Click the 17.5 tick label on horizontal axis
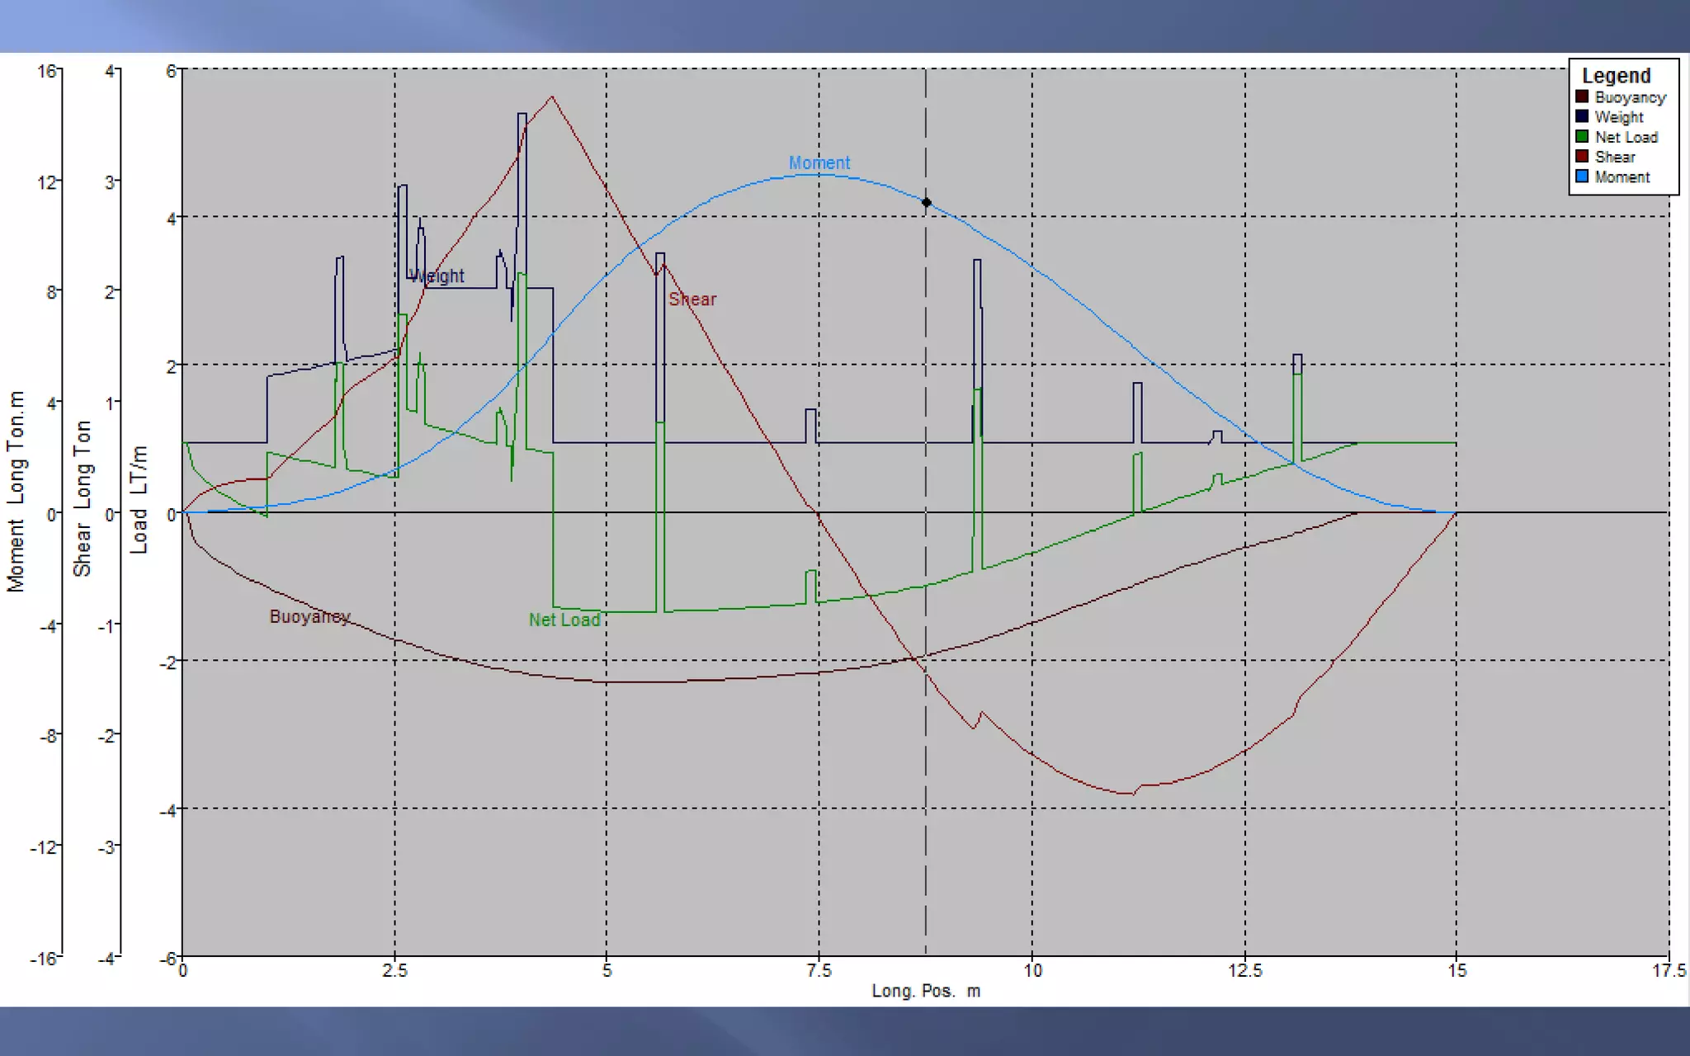 tap(1668, 970)
